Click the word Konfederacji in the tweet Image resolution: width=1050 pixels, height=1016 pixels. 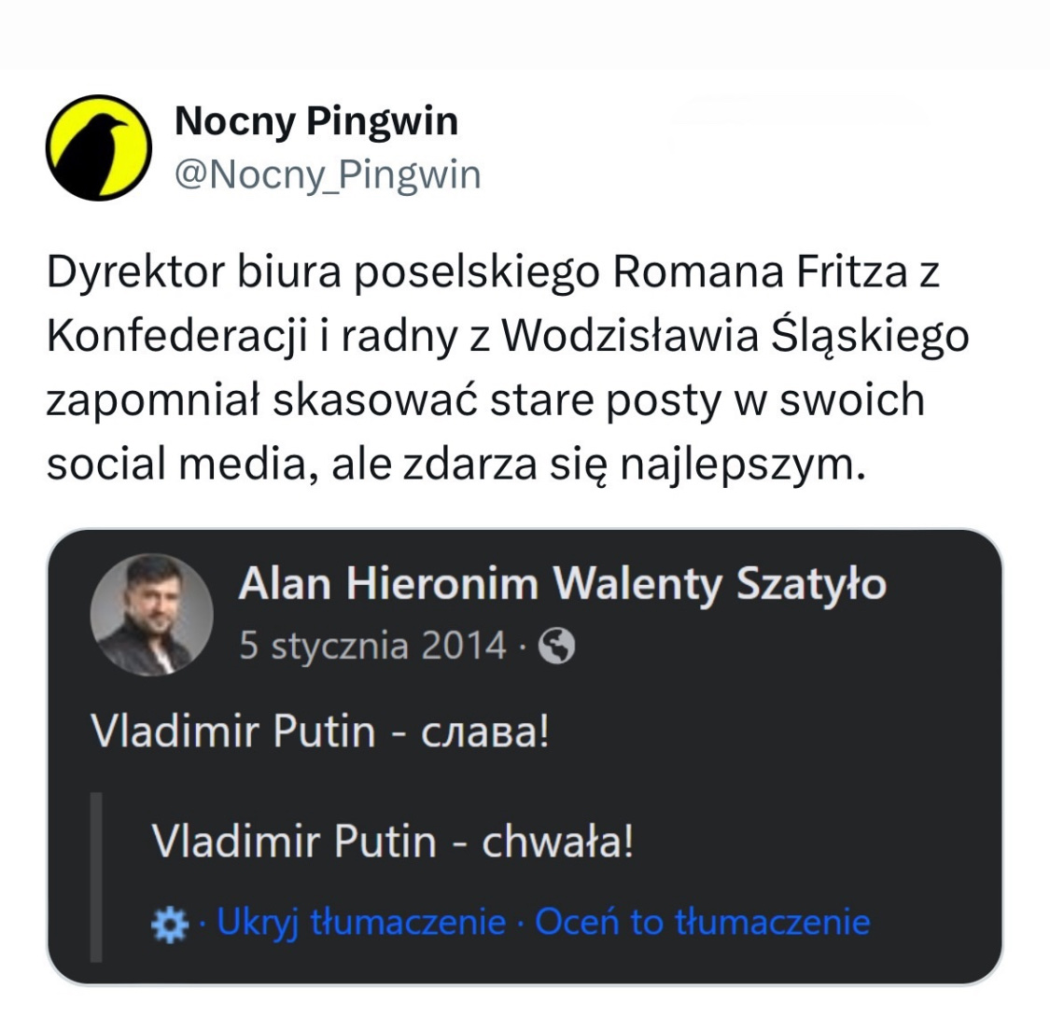click(x=176, y=337)
